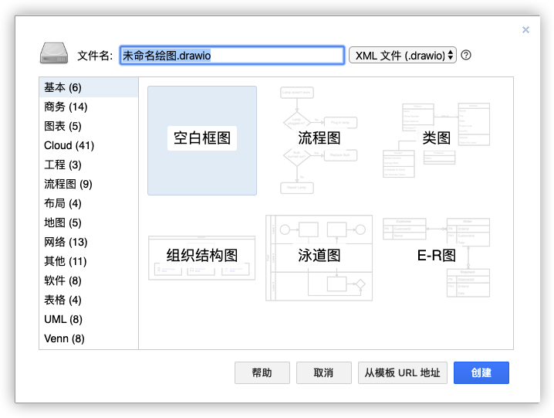Screen dimensions: 554x418
Task: Open 从模板 URL 地址 option
Action: coord(403,372)
